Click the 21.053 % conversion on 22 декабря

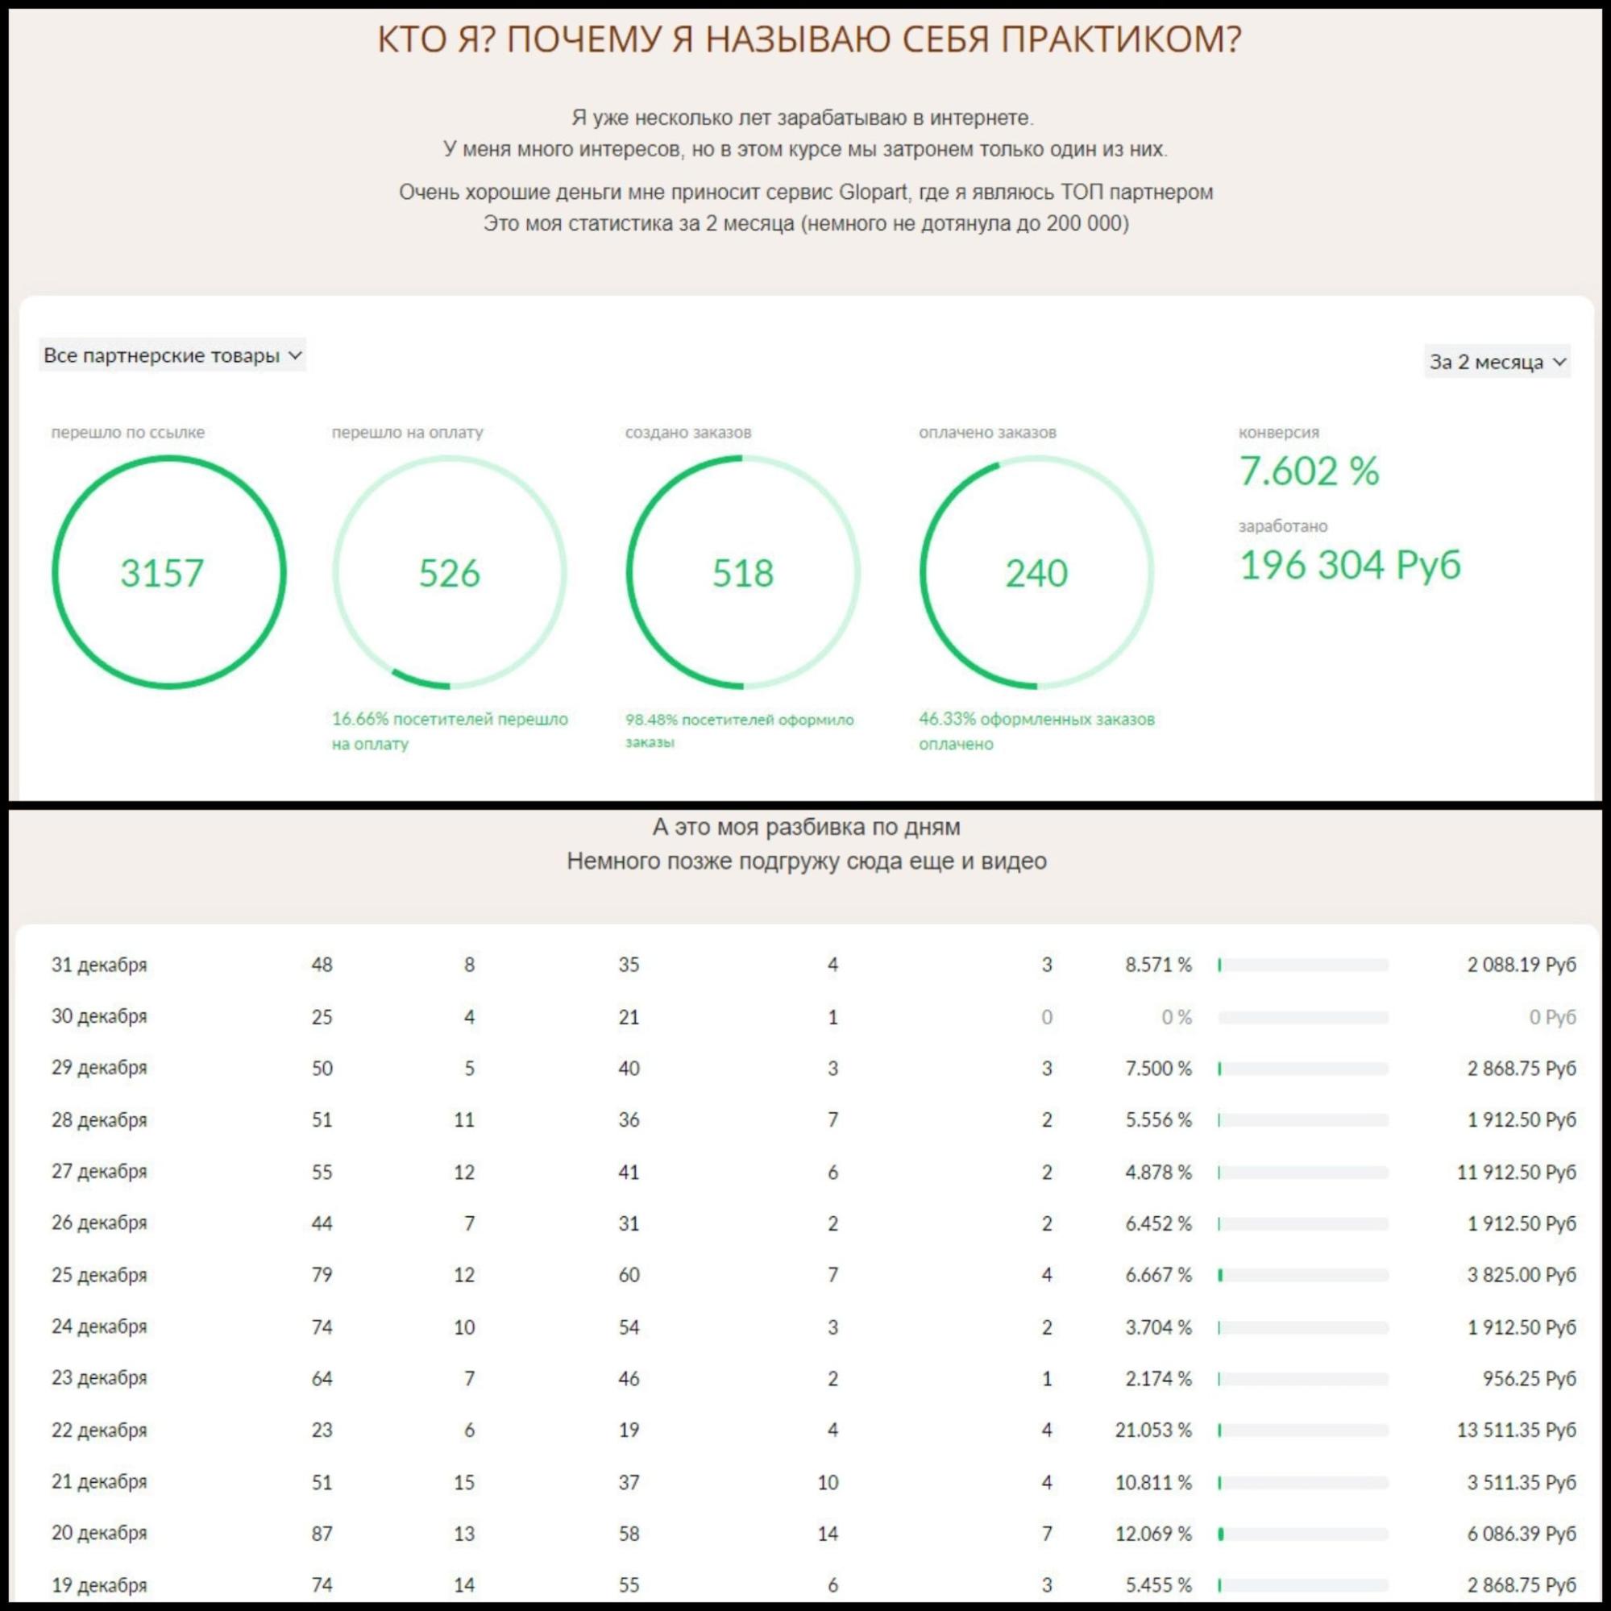coord(1152,1430)
